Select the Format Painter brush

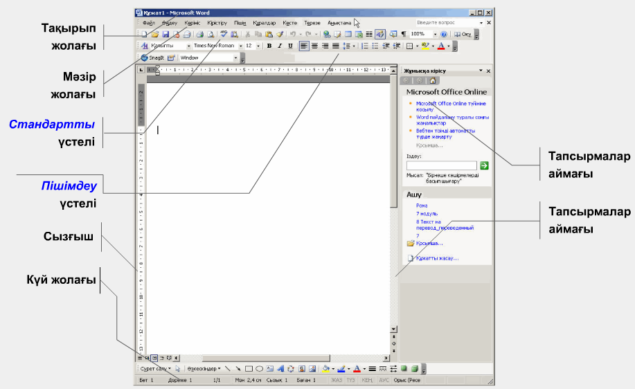(x=280, y=35)
